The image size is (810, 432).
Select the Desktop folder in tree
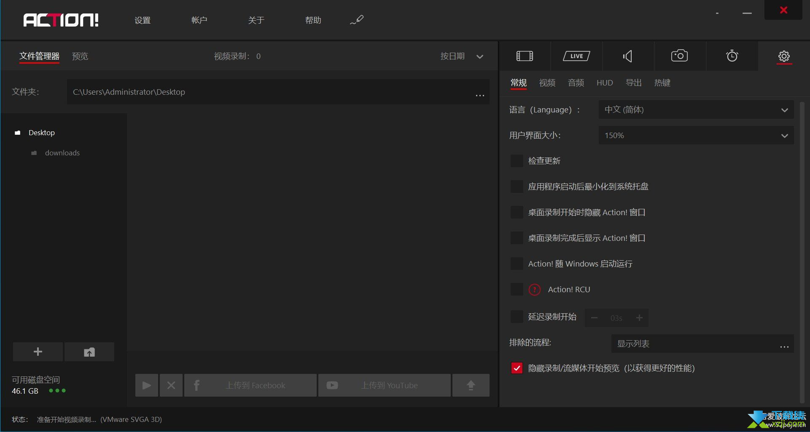point(42,133)
